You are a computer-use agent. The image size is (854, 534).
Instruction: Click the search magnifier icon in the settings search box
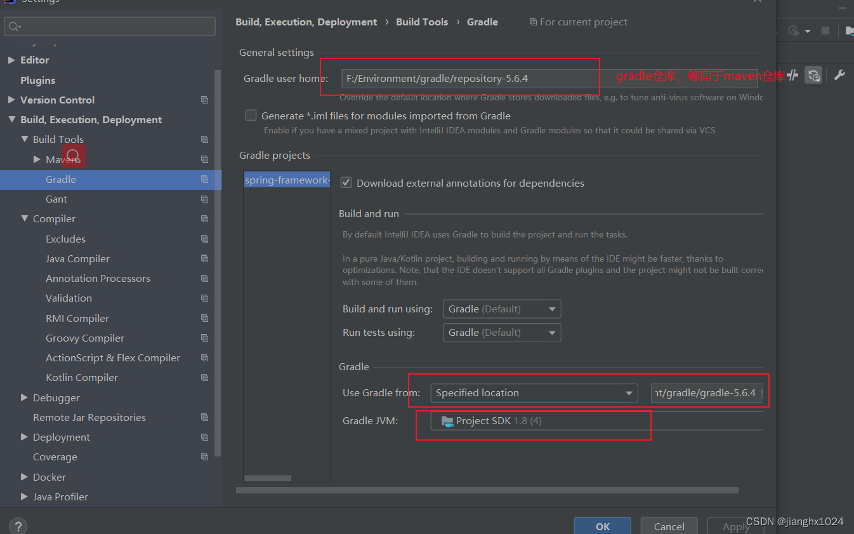click(x=15, y=27)
